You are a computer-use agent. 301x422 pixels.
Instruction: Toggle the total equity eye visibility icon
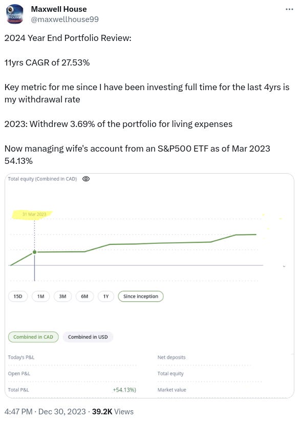[86, 179]
